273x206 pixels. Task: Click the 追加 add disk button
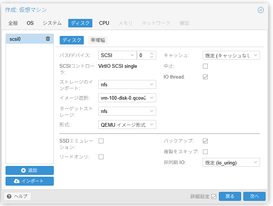click(30, 170)
